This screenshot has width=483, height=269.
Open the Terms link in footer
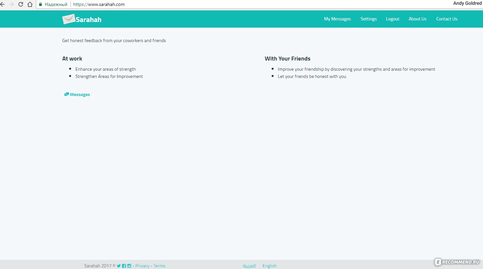point(159,266)
